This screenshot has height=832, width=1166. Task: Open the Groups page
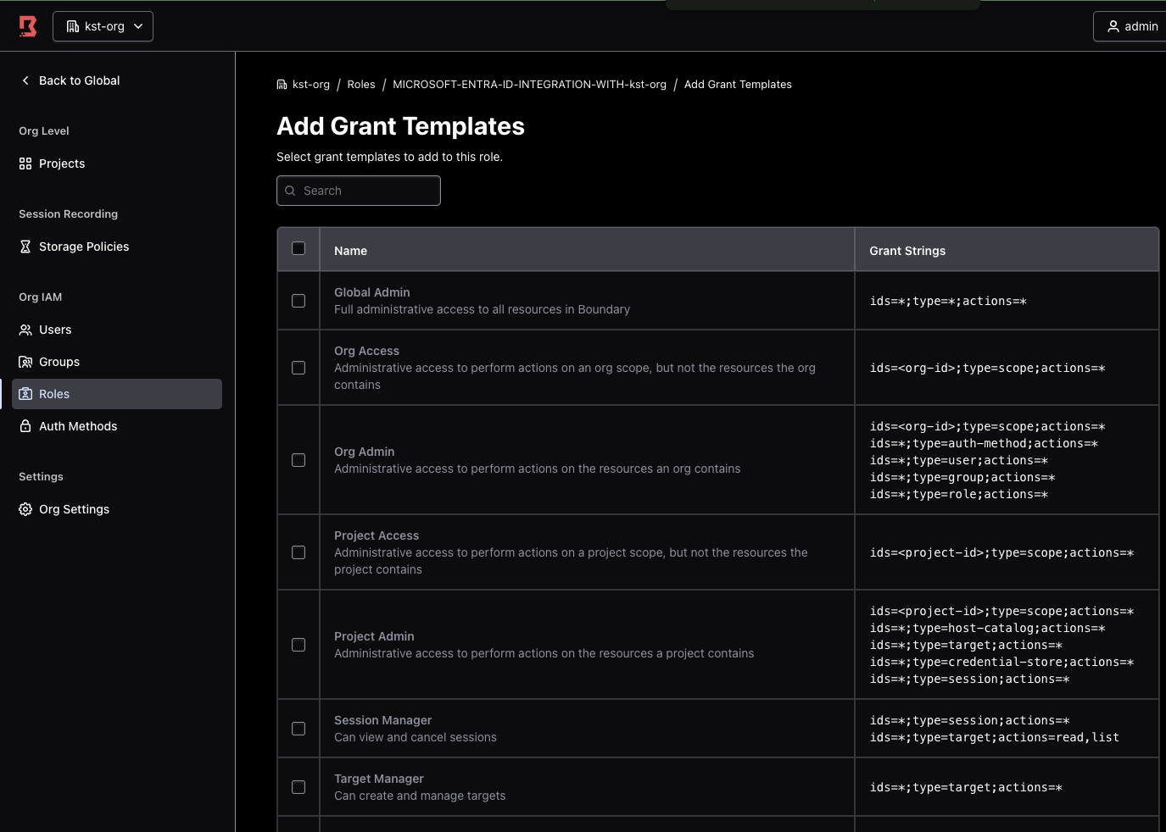(117, 362)
